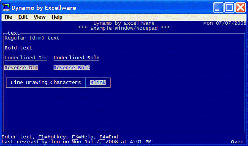
Task: Click the Line Drawing Characters box
Action: [x=46, y=83]
